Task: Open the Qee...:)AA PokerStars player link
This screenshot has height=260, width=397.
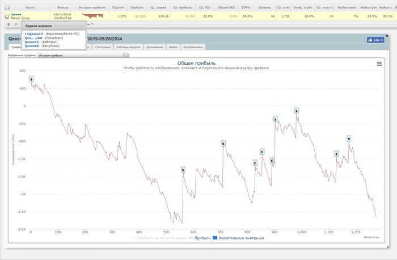Action: coord(33,38)
